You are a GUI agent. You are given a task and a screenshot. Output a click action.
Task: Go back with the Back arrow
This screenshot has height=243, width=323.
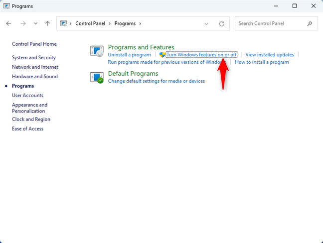tap(8, 23)
